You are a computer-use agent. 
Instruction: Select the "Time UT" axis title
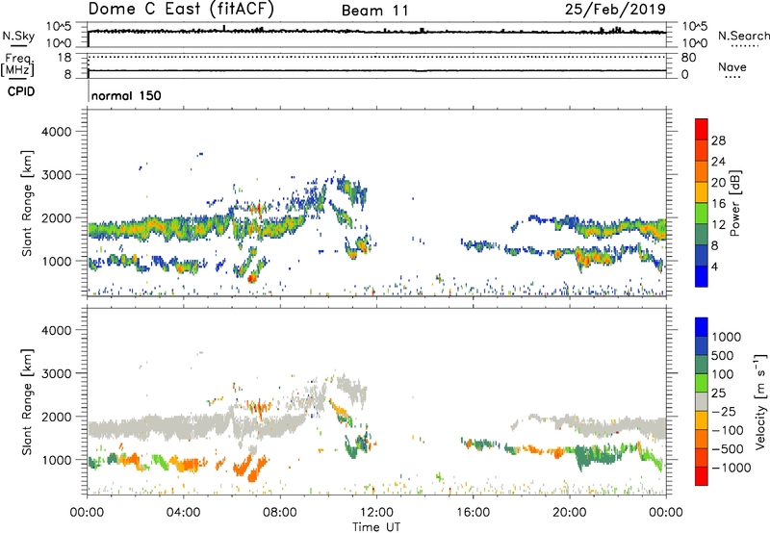[376, 527]
